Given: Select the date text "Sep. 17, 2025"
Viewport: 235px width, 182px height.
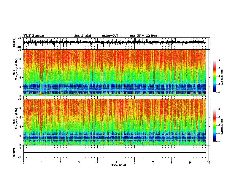Looking at the screenshot, I should click(x=83, y=36).
